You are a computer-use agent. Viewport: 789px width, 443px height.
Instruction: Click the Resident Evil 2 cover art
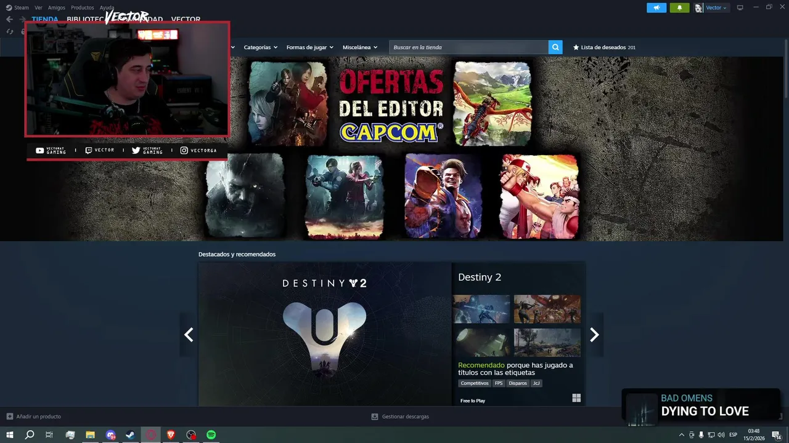point(345,196)
